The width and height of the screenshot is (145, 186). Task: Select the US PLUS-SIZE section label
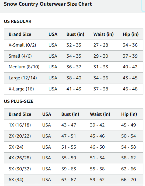click(x=19, y=101)
